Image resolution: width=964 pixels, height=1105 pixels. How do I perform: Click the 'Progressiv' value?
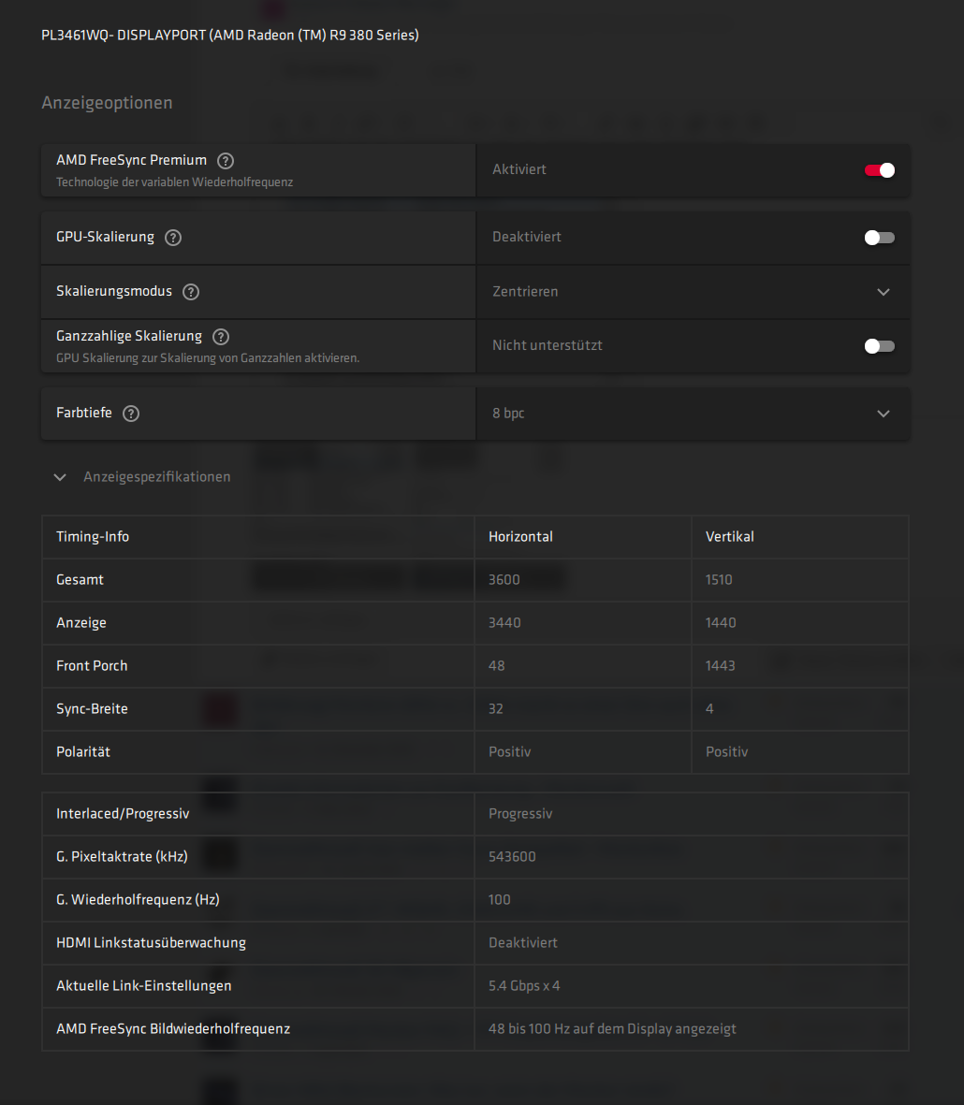(x=520, y=814)
